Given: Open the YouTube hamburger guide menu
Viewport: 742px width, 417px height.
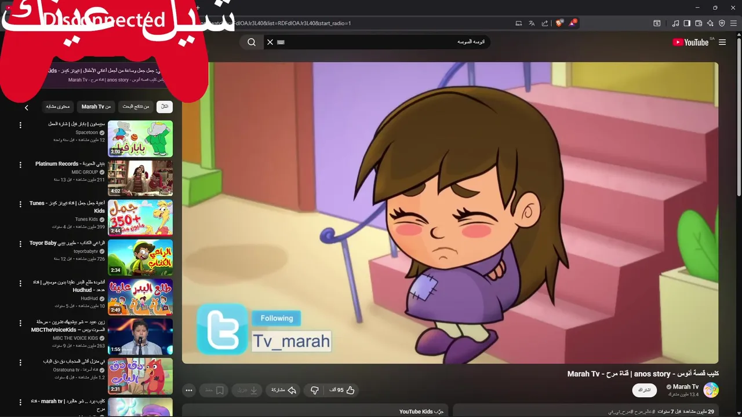Looking at the screenshot, I should pyautogui.click(x=722, y=42).
